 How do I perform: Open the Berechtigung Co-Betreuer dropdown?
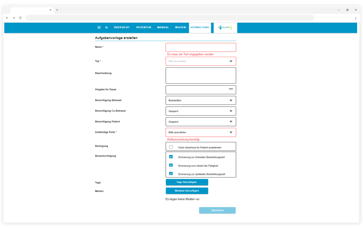click(x=201, y=111)
